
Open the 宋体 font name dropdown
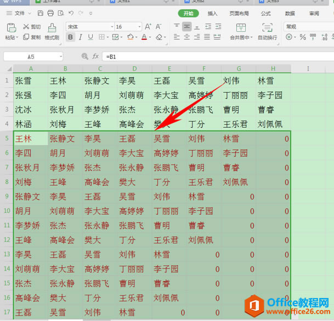pyautogui.click(x=112, y=27)
